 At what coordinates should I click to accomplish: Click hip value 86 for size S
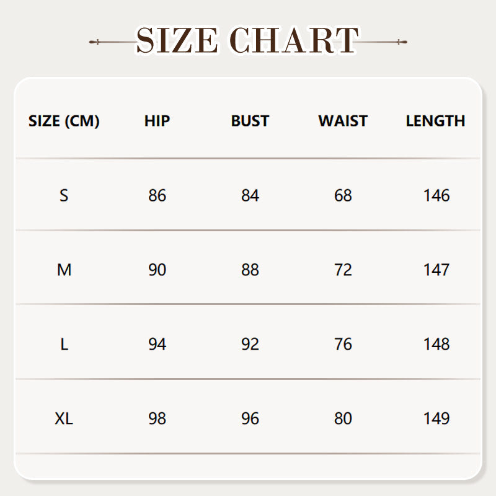click(x=157, y=196)
